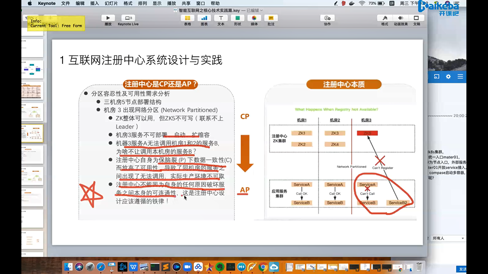Expand document title 已编辑 chevron
Image resolution: width=488 pixels, height=274 pixels.
[262, 10]
